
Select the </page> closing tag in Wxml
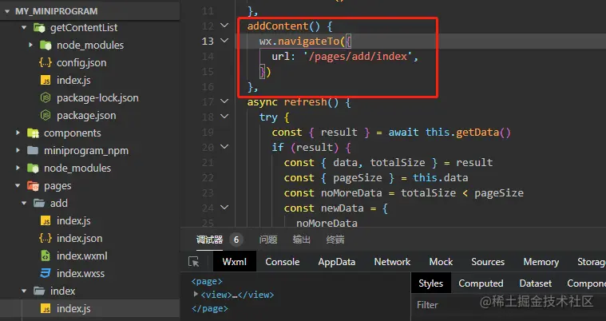point(210,309)
